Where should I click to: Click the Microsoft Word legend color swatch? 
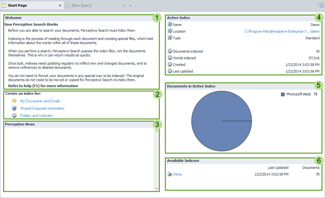283,94
